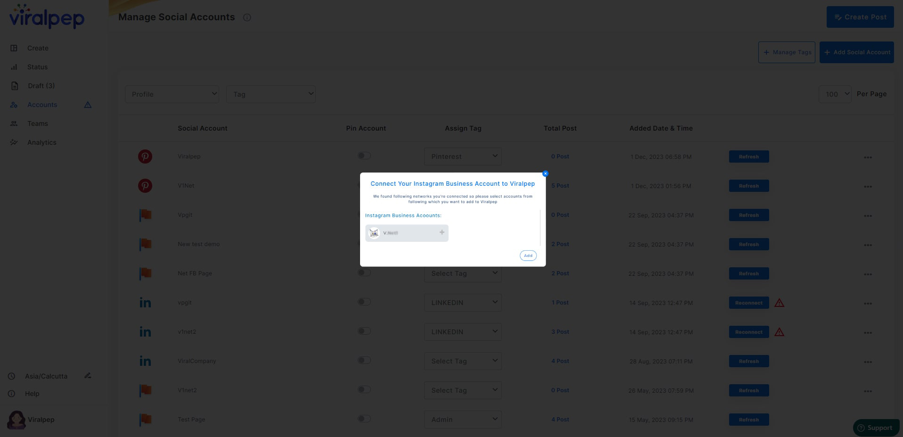Open the 100 Per Page dropdown
This screenshot has height=437, width=903.
(x=835, y=94)
